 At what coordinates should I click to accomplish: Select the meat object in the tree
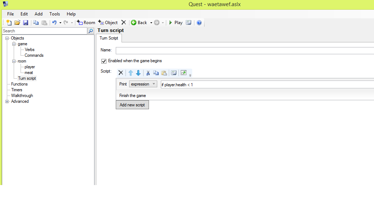pyautogui.click(x=29, y=73)
